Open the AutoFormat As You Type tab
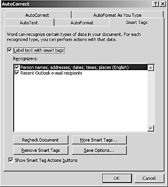This screenshot has height=187, width=168. tap(117, 15)
